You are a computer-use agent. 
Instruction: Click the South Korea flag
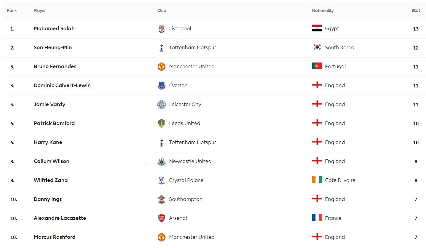coord(317,47)
